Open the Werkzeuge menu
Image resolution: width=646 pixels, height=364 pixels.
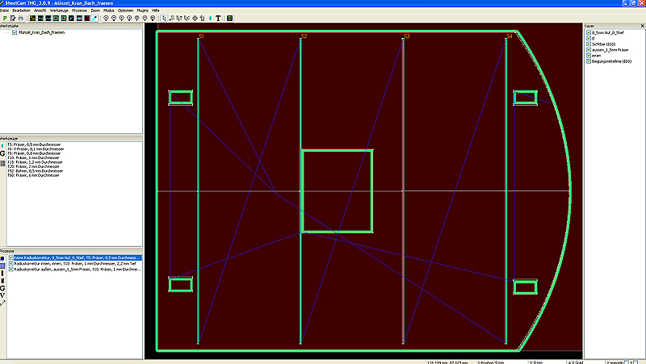pyautogui.click(x=59, y=10)
